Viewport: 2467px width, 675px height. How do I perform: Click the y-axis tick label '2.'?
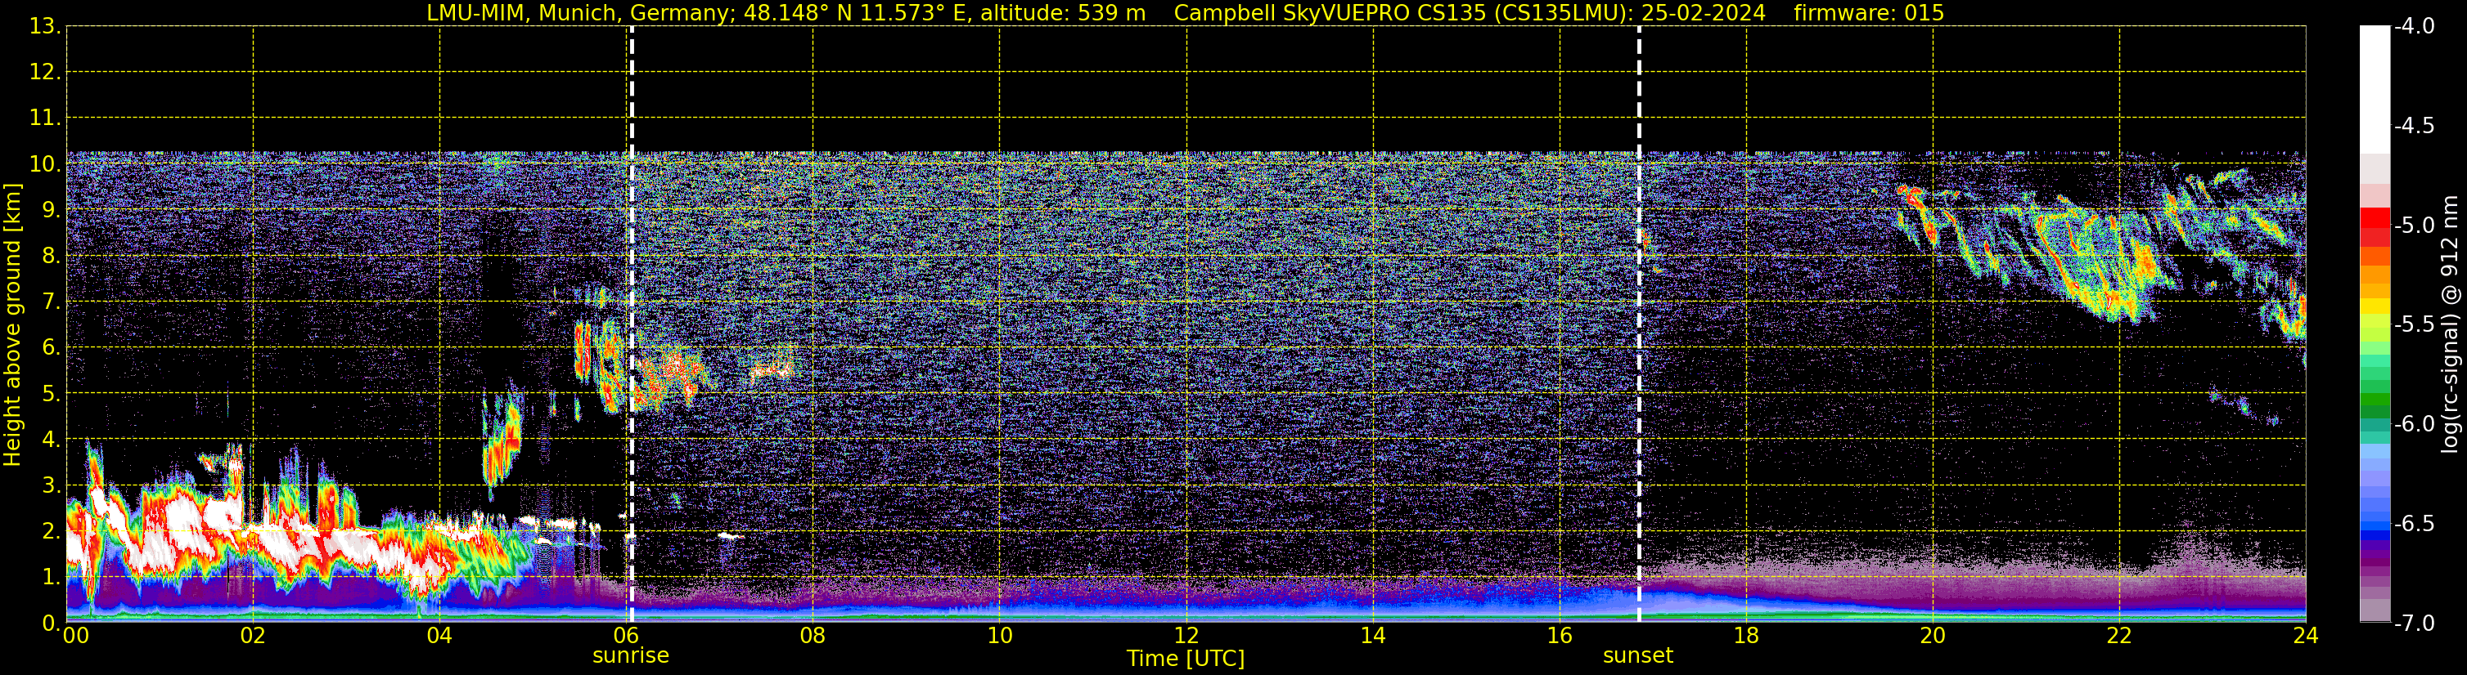51,532
